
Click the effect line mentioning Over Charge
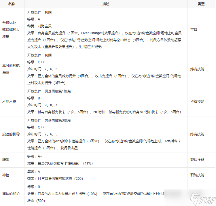tap(104, 33)
